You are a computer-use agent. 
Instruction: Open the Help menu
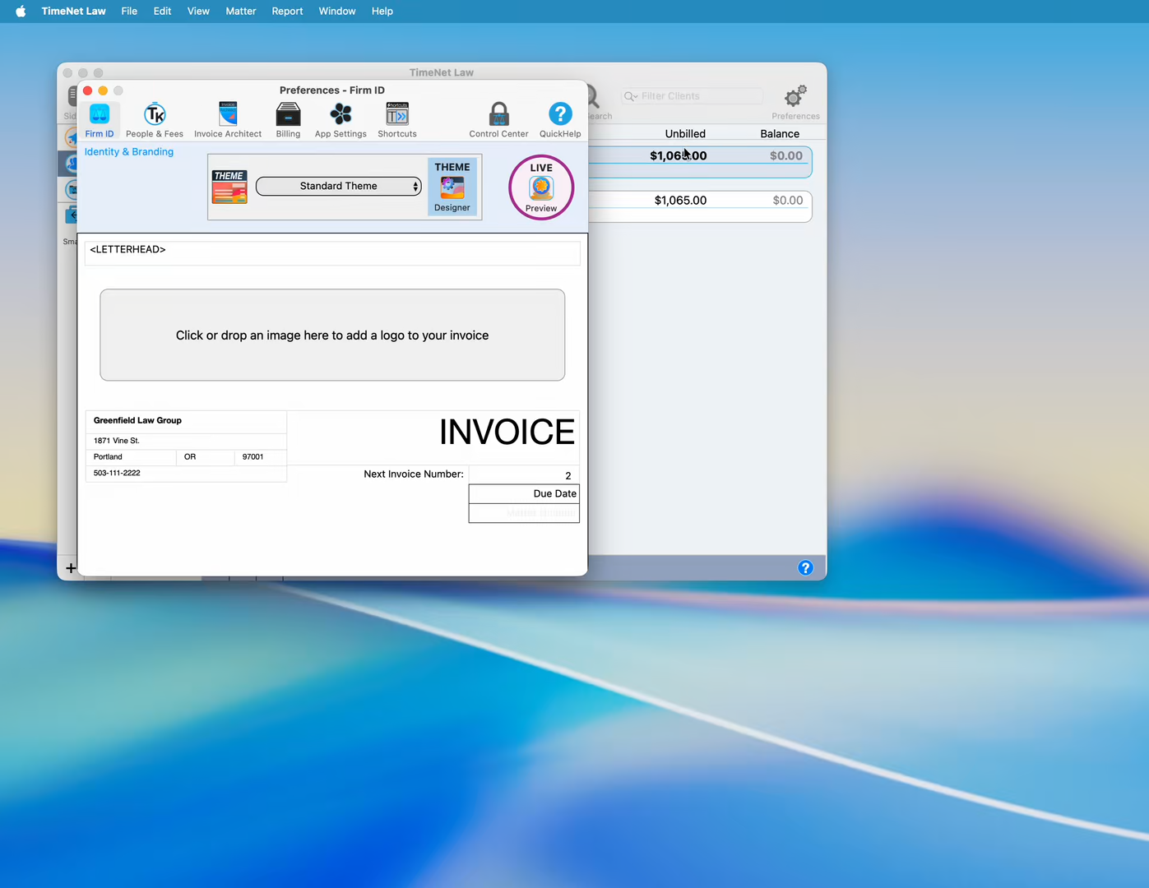[x=382, y=12]
